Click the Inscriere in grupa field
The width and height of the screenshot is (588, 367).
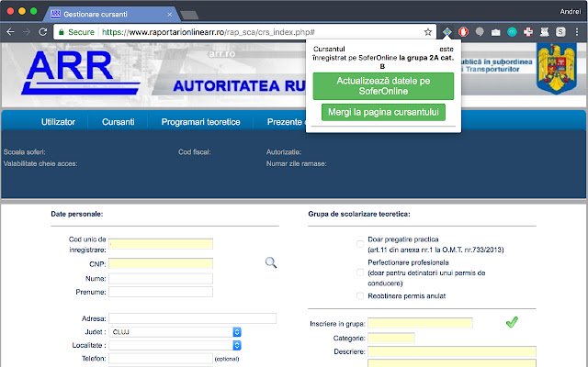[x=420, y=323]
